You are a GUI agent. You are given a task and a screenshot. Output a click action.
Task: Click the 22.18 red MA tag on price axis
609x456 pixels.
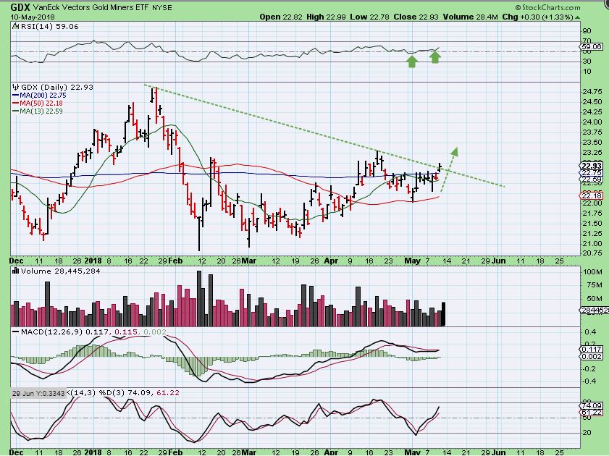(x=592, y=195)
